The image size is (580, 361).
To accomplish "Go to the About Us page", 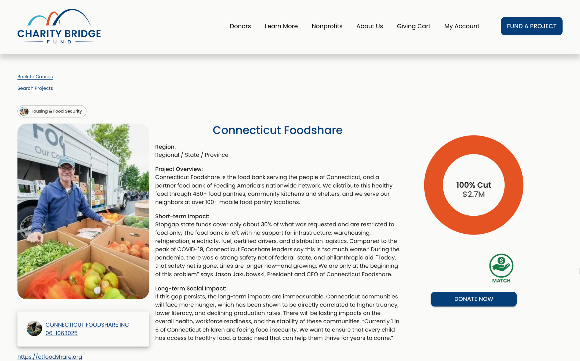I will click(x=369, y=26).
